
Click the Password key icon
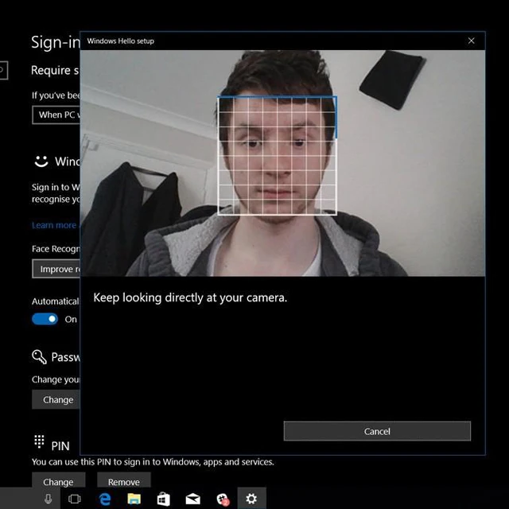pyautogui.click(x=39, y=357)
